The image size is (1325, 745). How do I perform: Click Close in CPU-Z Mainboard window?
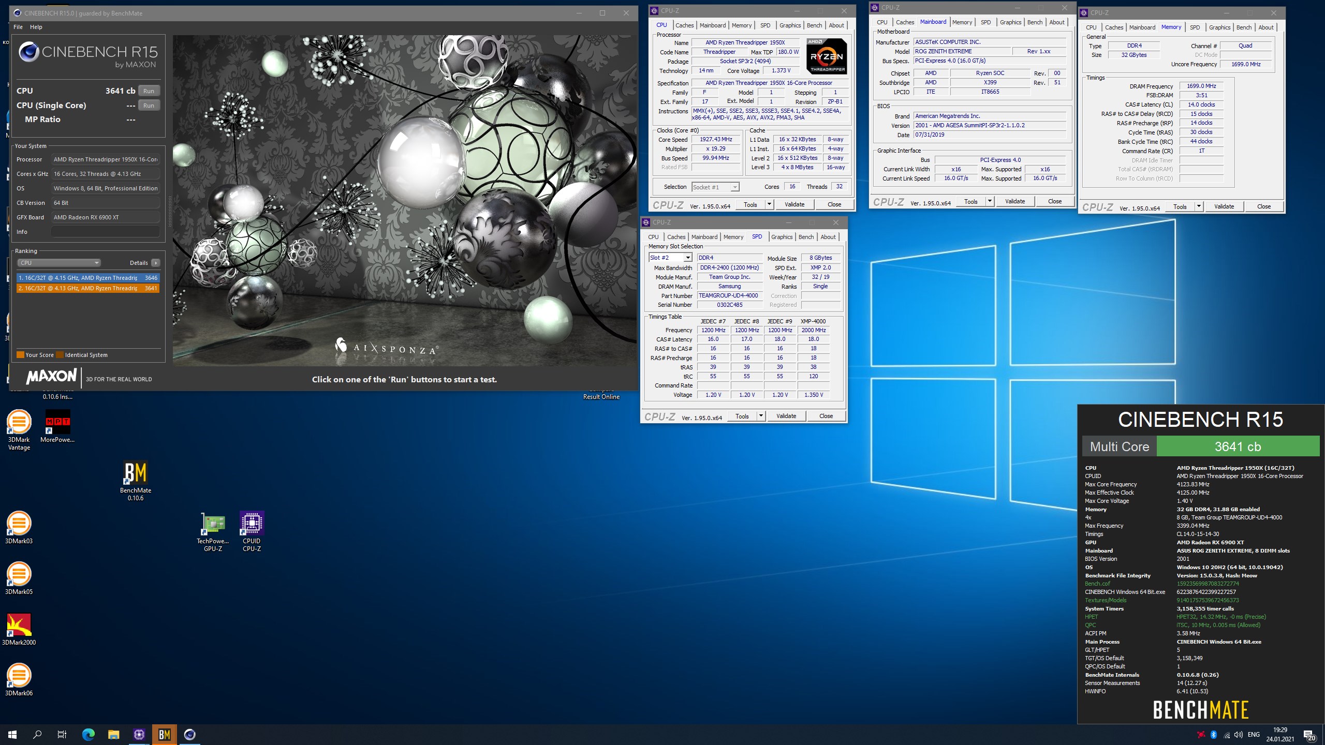[x=1055, y=201]
